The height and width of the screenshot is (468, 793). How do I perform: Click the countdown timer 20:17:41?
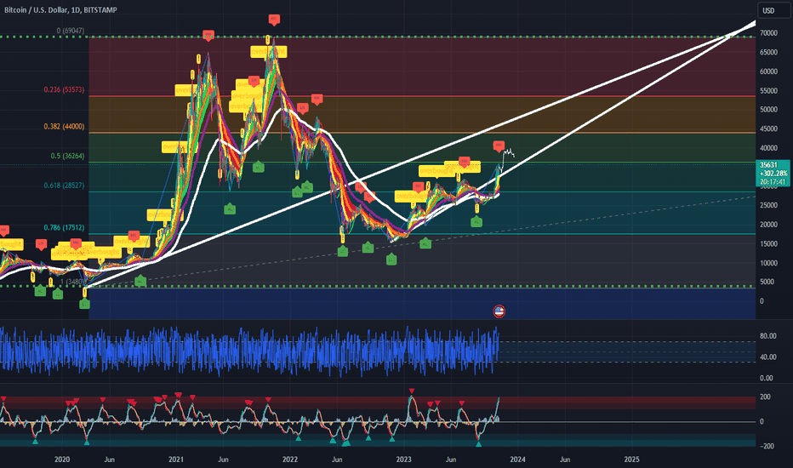tap(772, 181)
